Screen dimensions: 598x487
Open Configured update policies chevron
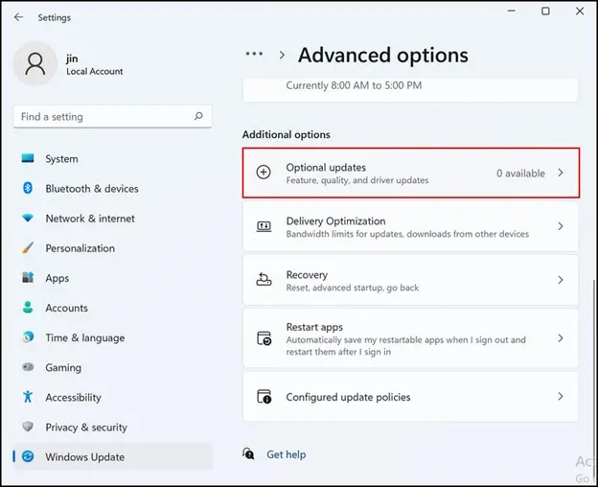point(561,396)
